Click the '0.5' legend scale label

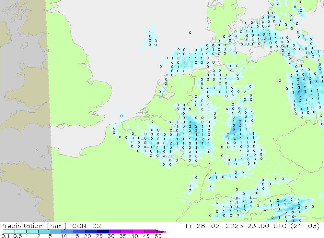click(x=17, y=236)
